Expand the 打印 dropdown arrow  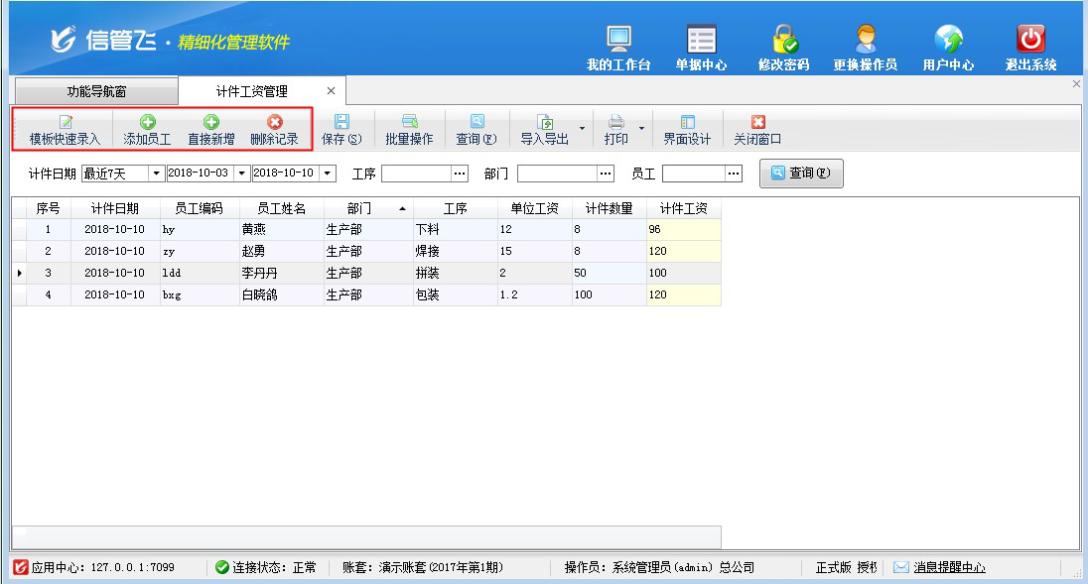click(641, 129)
